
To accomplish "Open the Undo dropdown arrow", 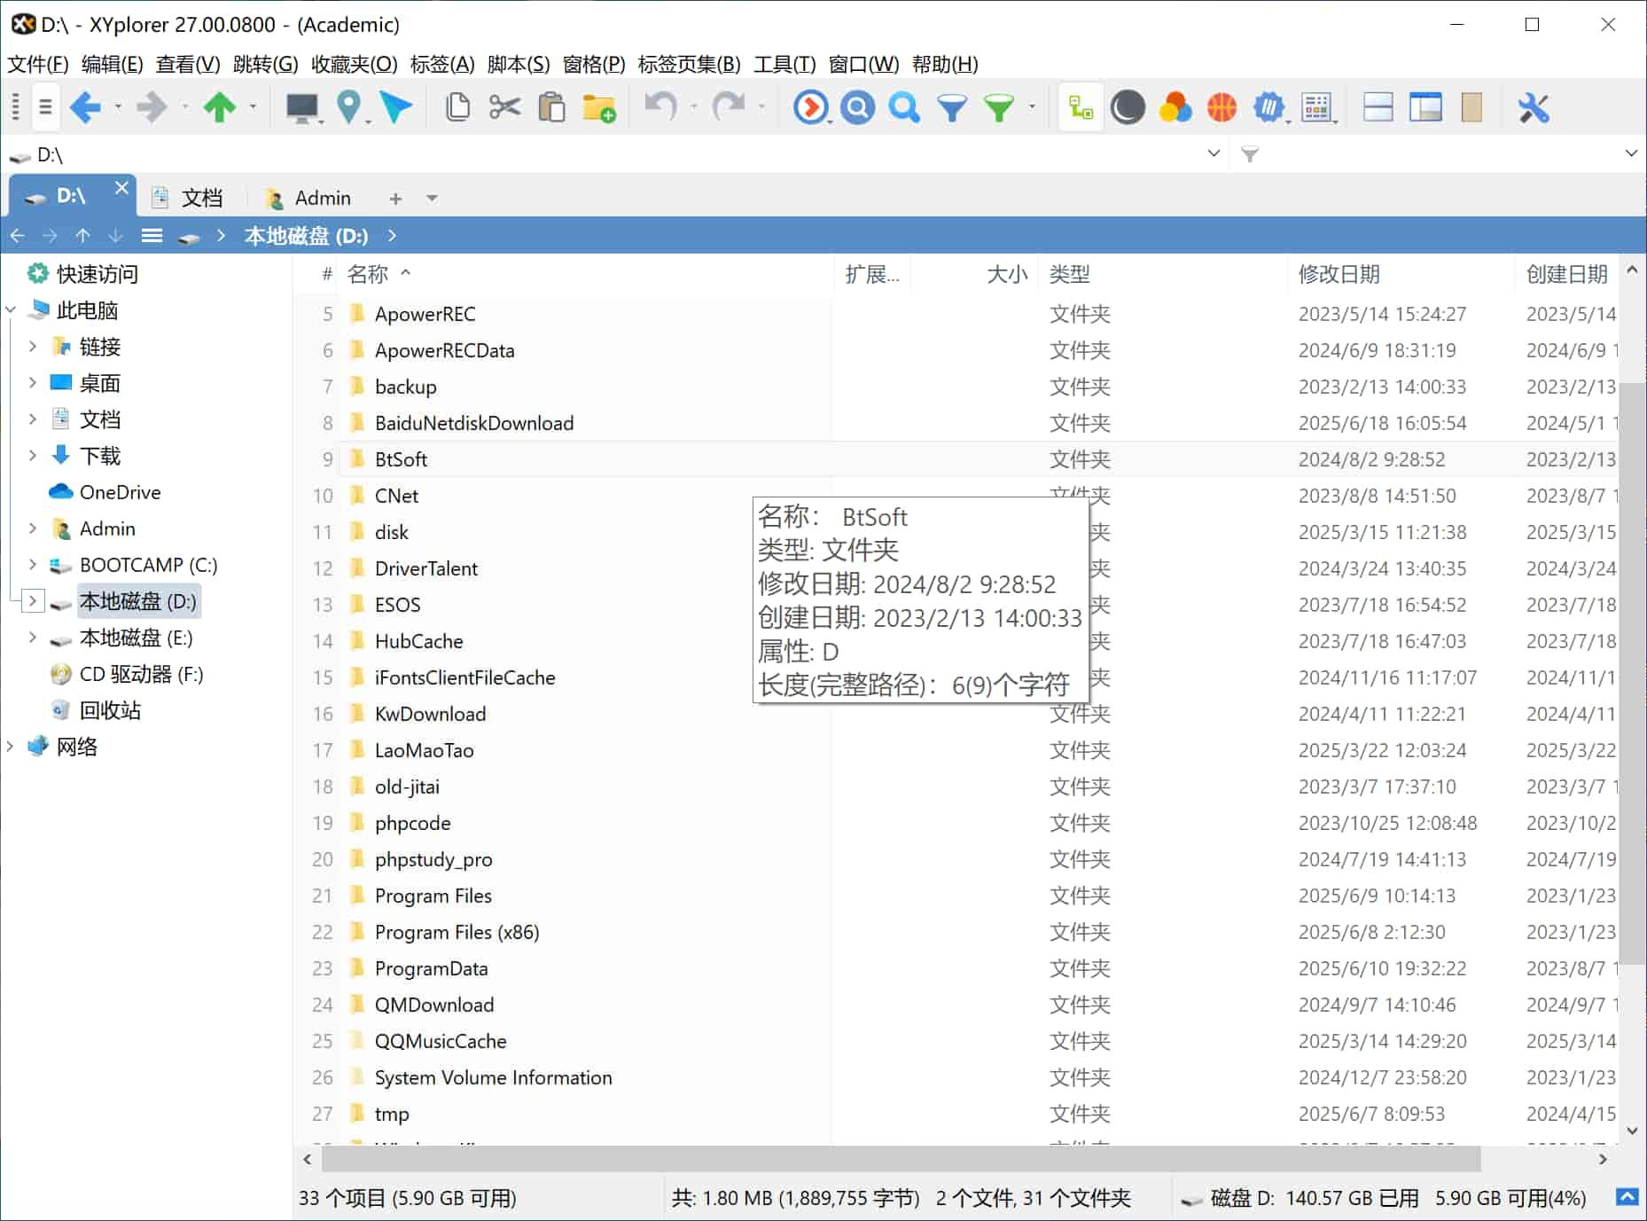I will (x=693, y=107).
